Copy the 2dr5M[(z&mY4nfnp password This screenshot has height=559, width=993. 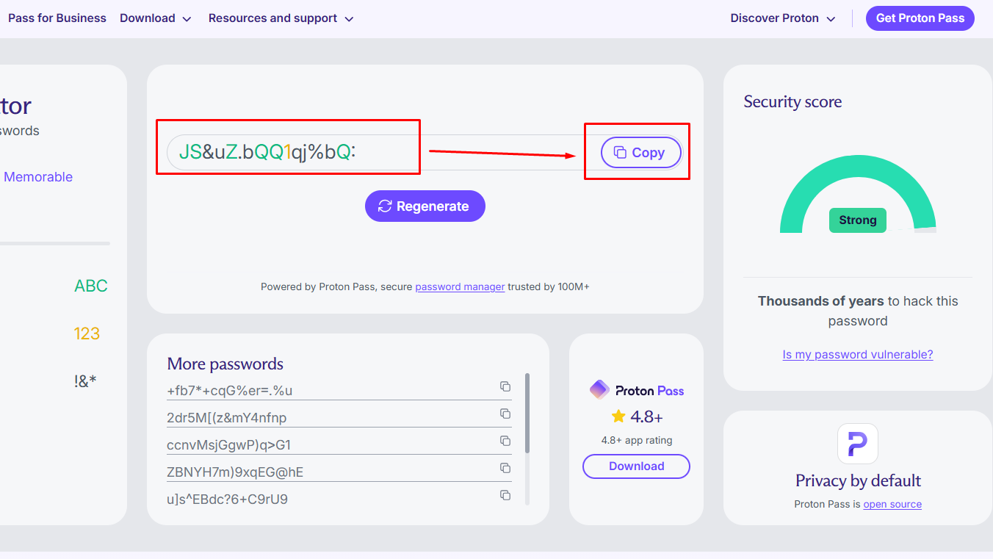(x=505, y=414)
